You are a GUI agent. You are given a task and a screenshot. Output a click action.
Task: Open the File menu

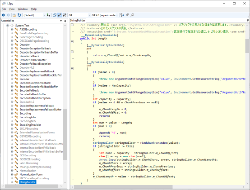[4, 9]
